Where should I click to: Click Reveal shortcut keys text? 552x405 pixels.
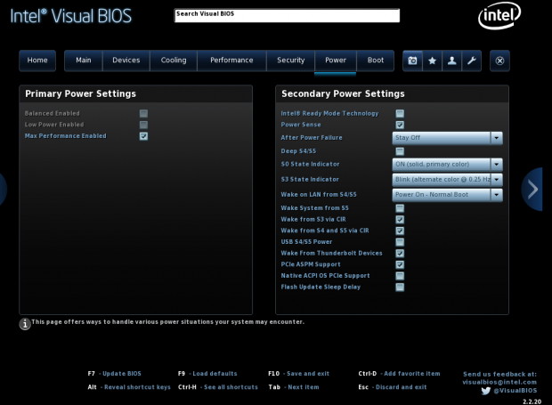tap(137, 387)
